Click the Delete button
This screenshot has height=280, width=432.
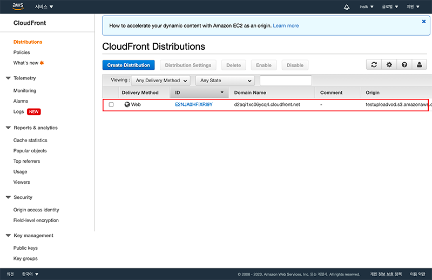pos(234,65)
